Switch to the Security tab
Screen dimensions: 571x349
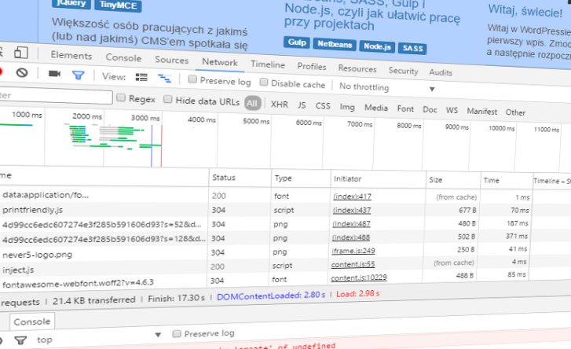click(x=403, y=71)
